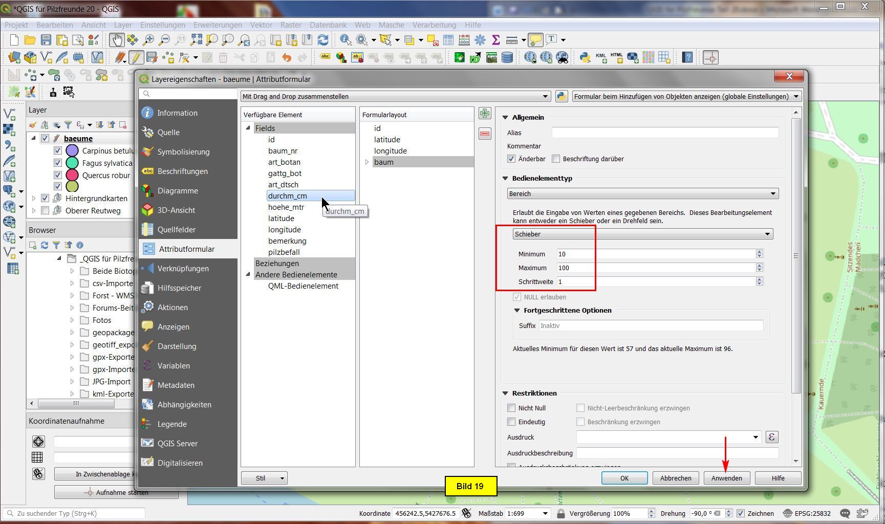Click into the Alias text field
This screenshot has height=524, width=885.
(x=664, y=133)
